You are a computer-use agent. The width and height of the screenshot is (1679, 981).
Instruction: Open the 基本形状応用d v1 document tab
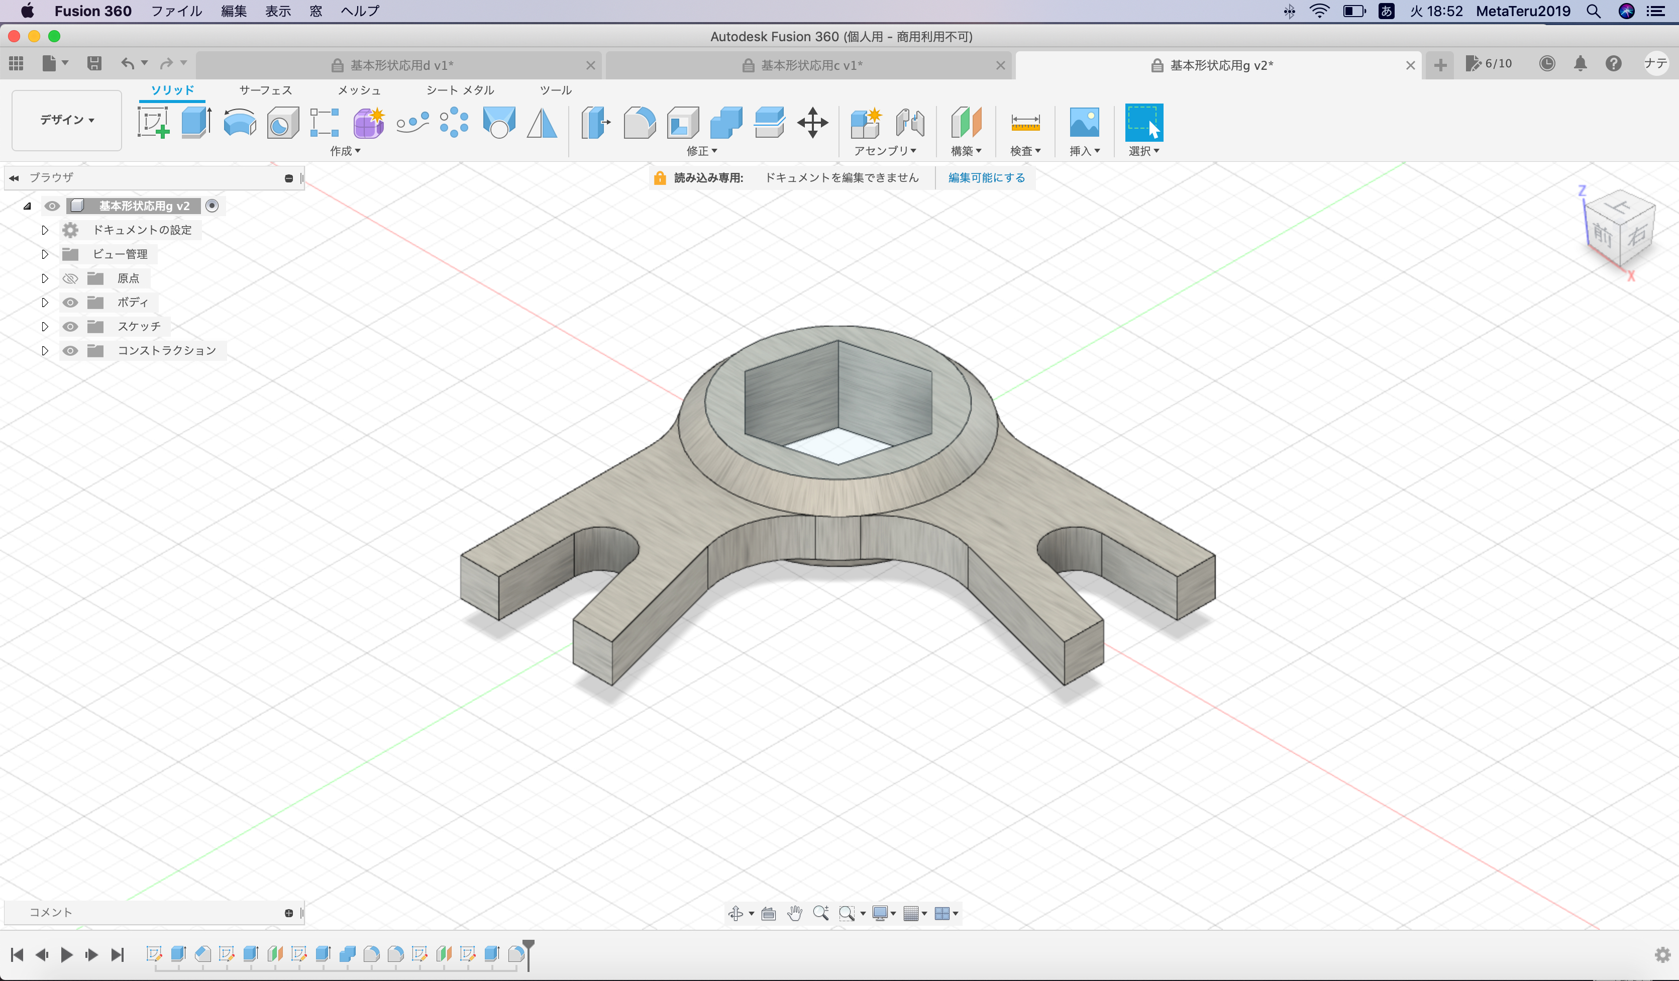pos(401,65)
